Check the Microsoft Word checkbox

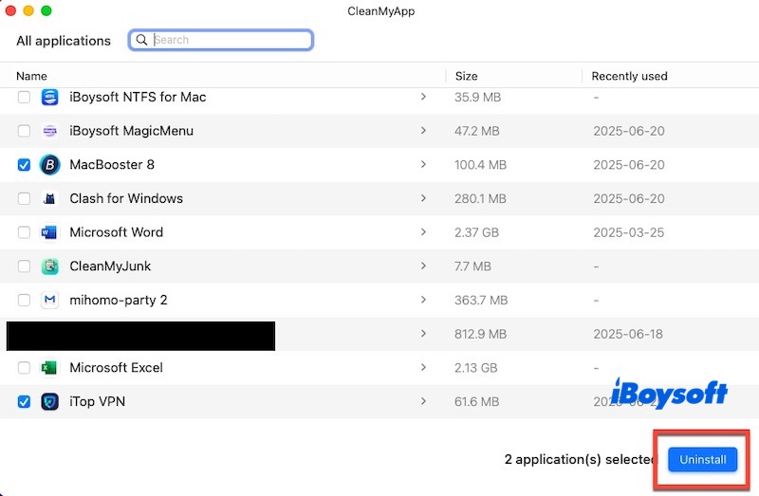pos(24,232)
